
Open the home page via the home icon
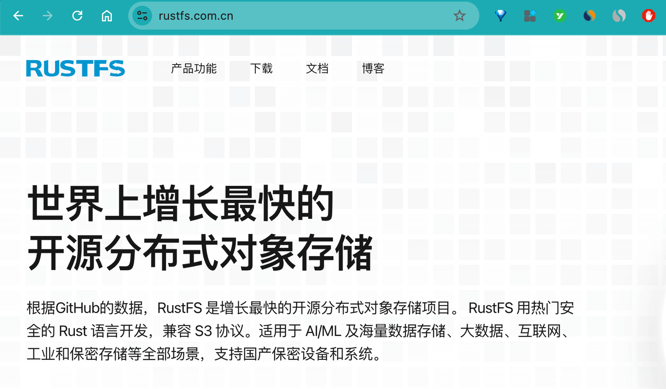pyautogui.click(x=107, y=15)
